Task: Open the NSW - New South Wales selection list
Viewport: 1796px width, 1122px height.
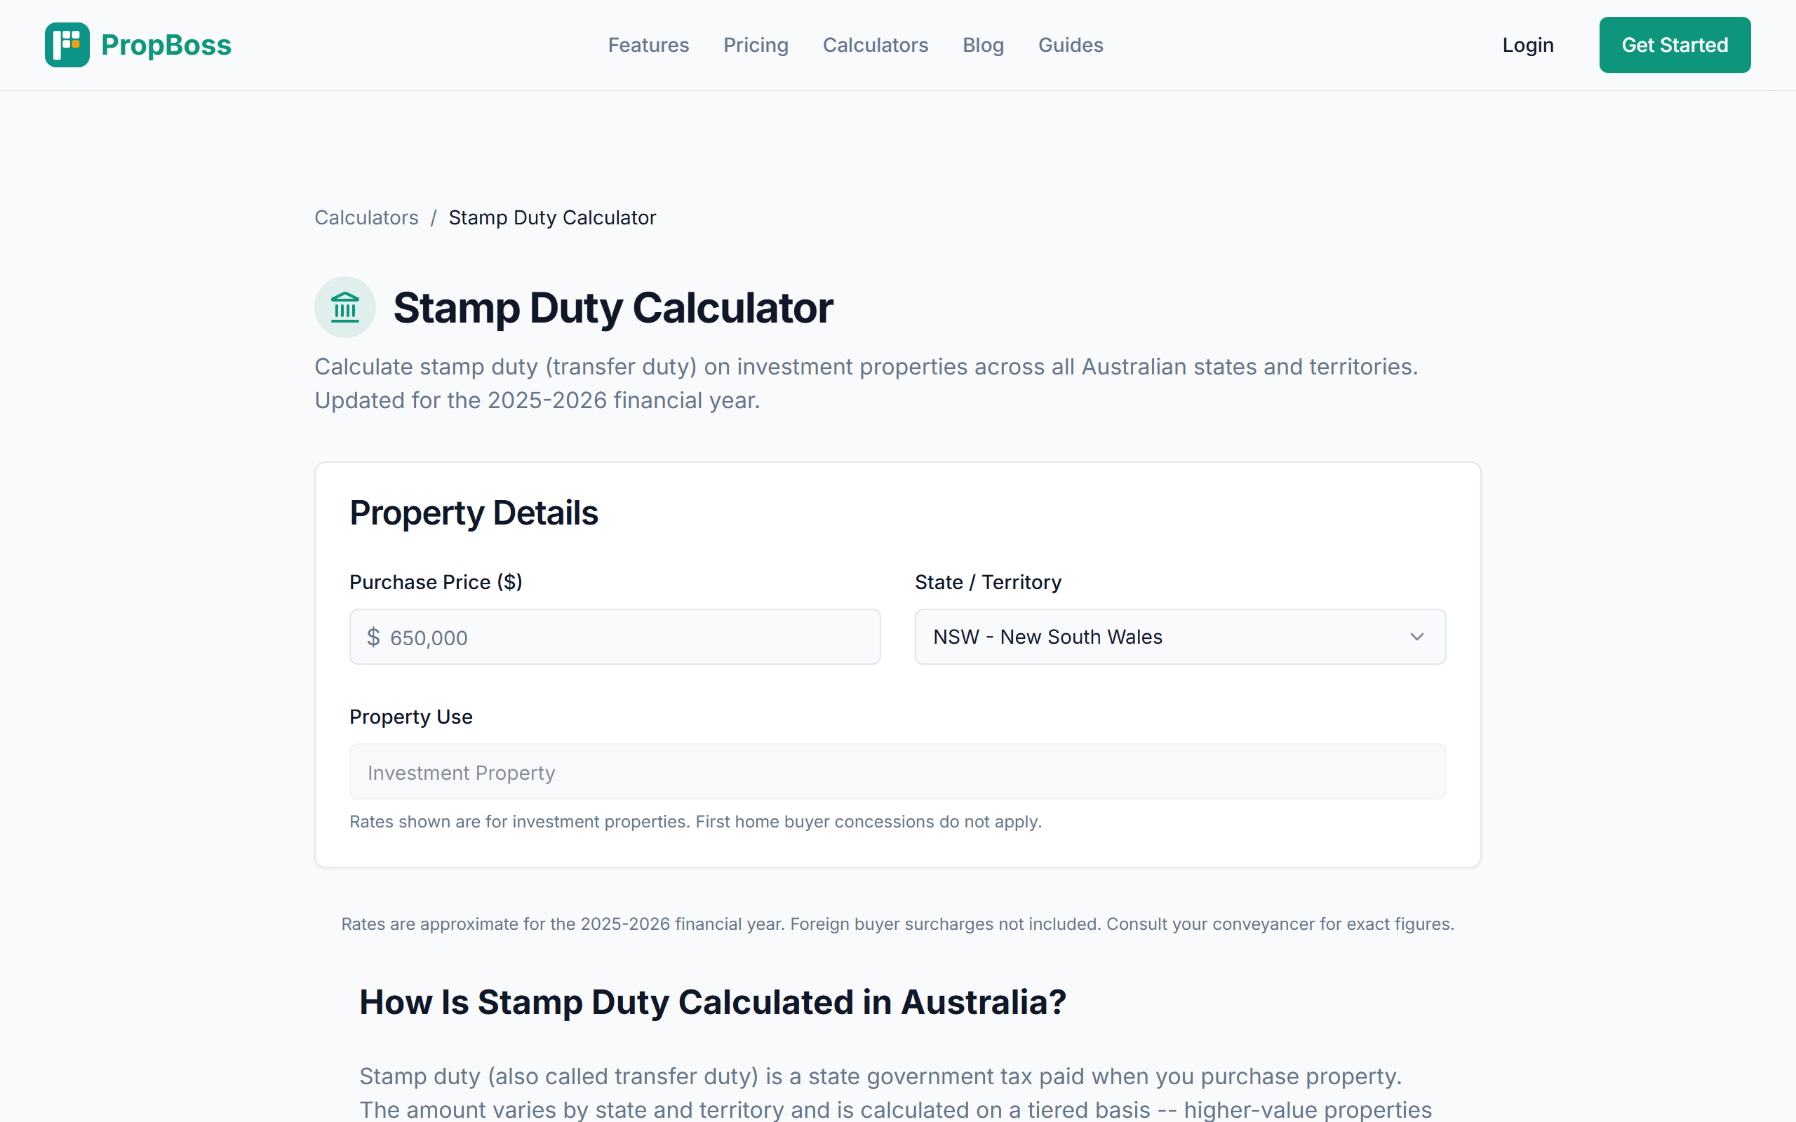Action: (1179, 637)
